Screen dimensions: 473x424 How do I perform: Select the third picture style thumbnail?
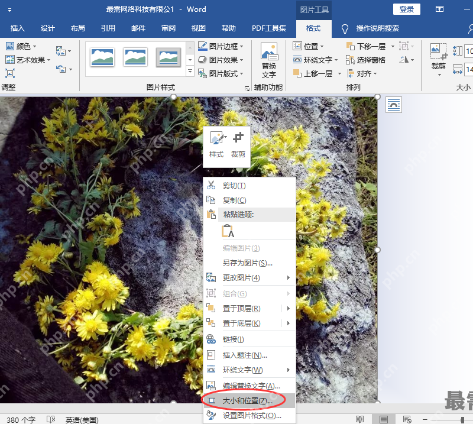(x=169, y=57)
